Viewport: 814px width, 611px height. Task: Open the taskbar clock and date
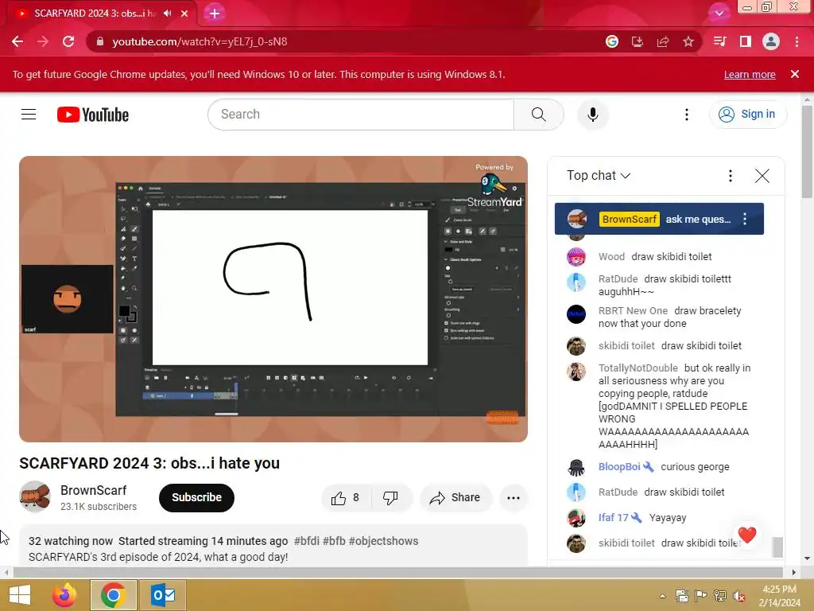[x=779, y=596]
